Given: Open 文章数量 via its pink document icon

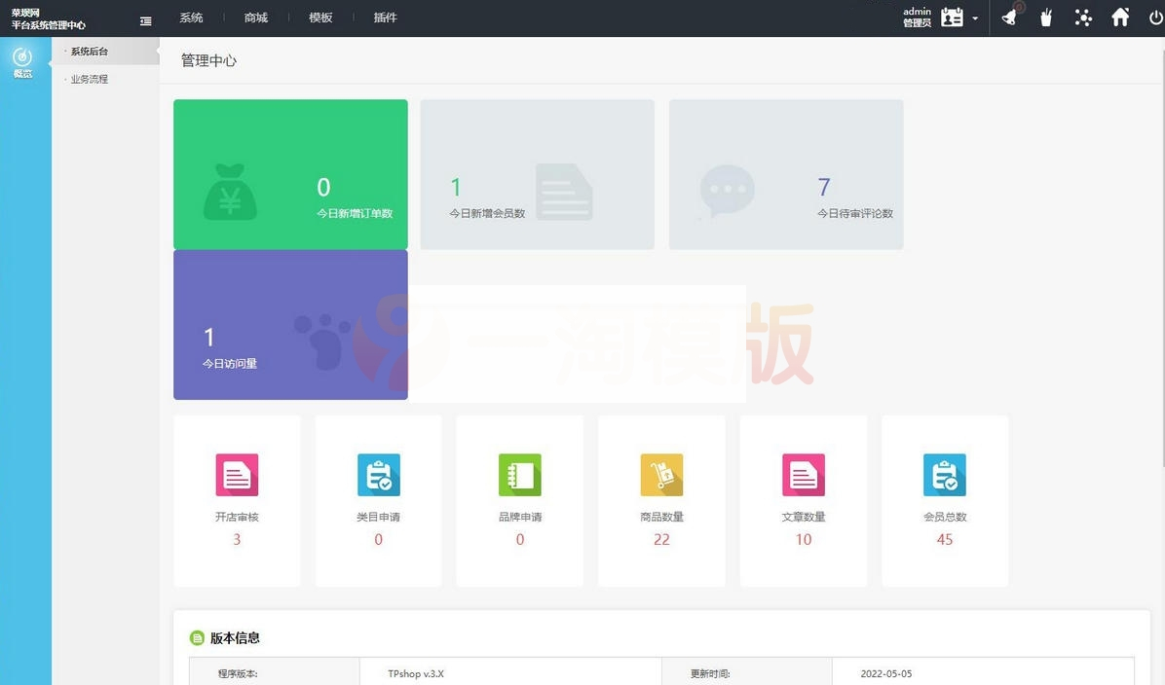Looking at the screenshot, I should pyautogui.click(x=803, y=475).
